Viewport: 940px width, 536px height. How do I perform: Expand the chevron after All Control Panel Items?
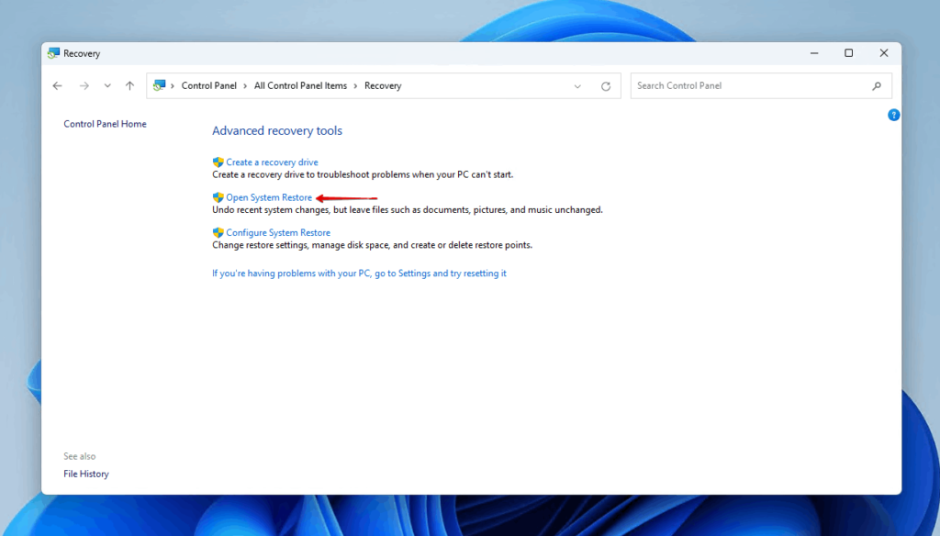(354, 85)
